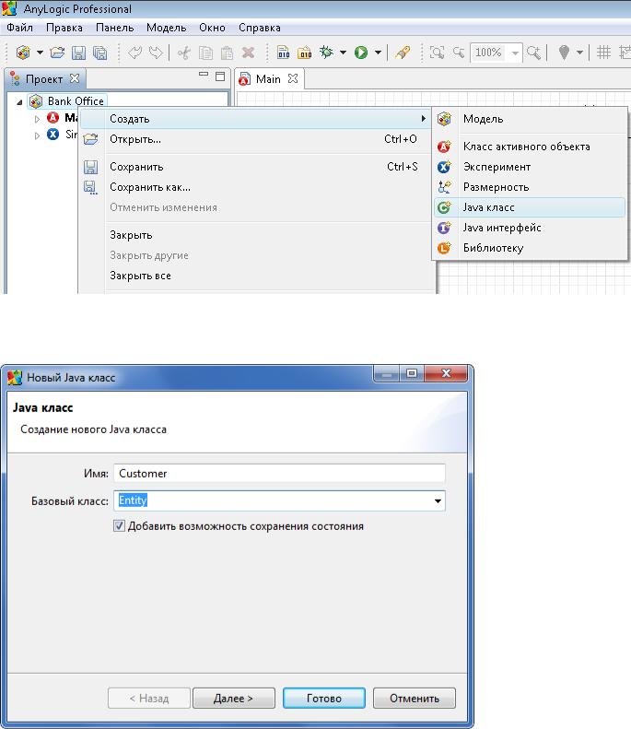Click the Redo arrow icon
631x729 pixels.
click(x=156, y=53)
